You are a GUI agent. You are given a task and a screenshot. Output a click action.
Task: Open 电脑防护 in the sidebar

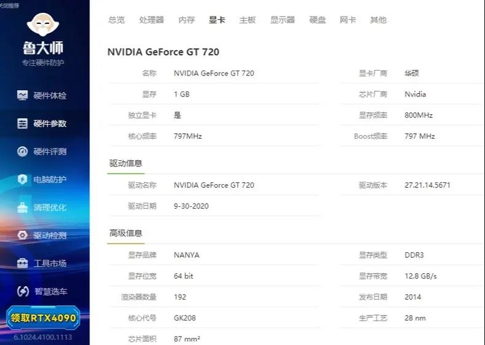[x=42, y=179]
